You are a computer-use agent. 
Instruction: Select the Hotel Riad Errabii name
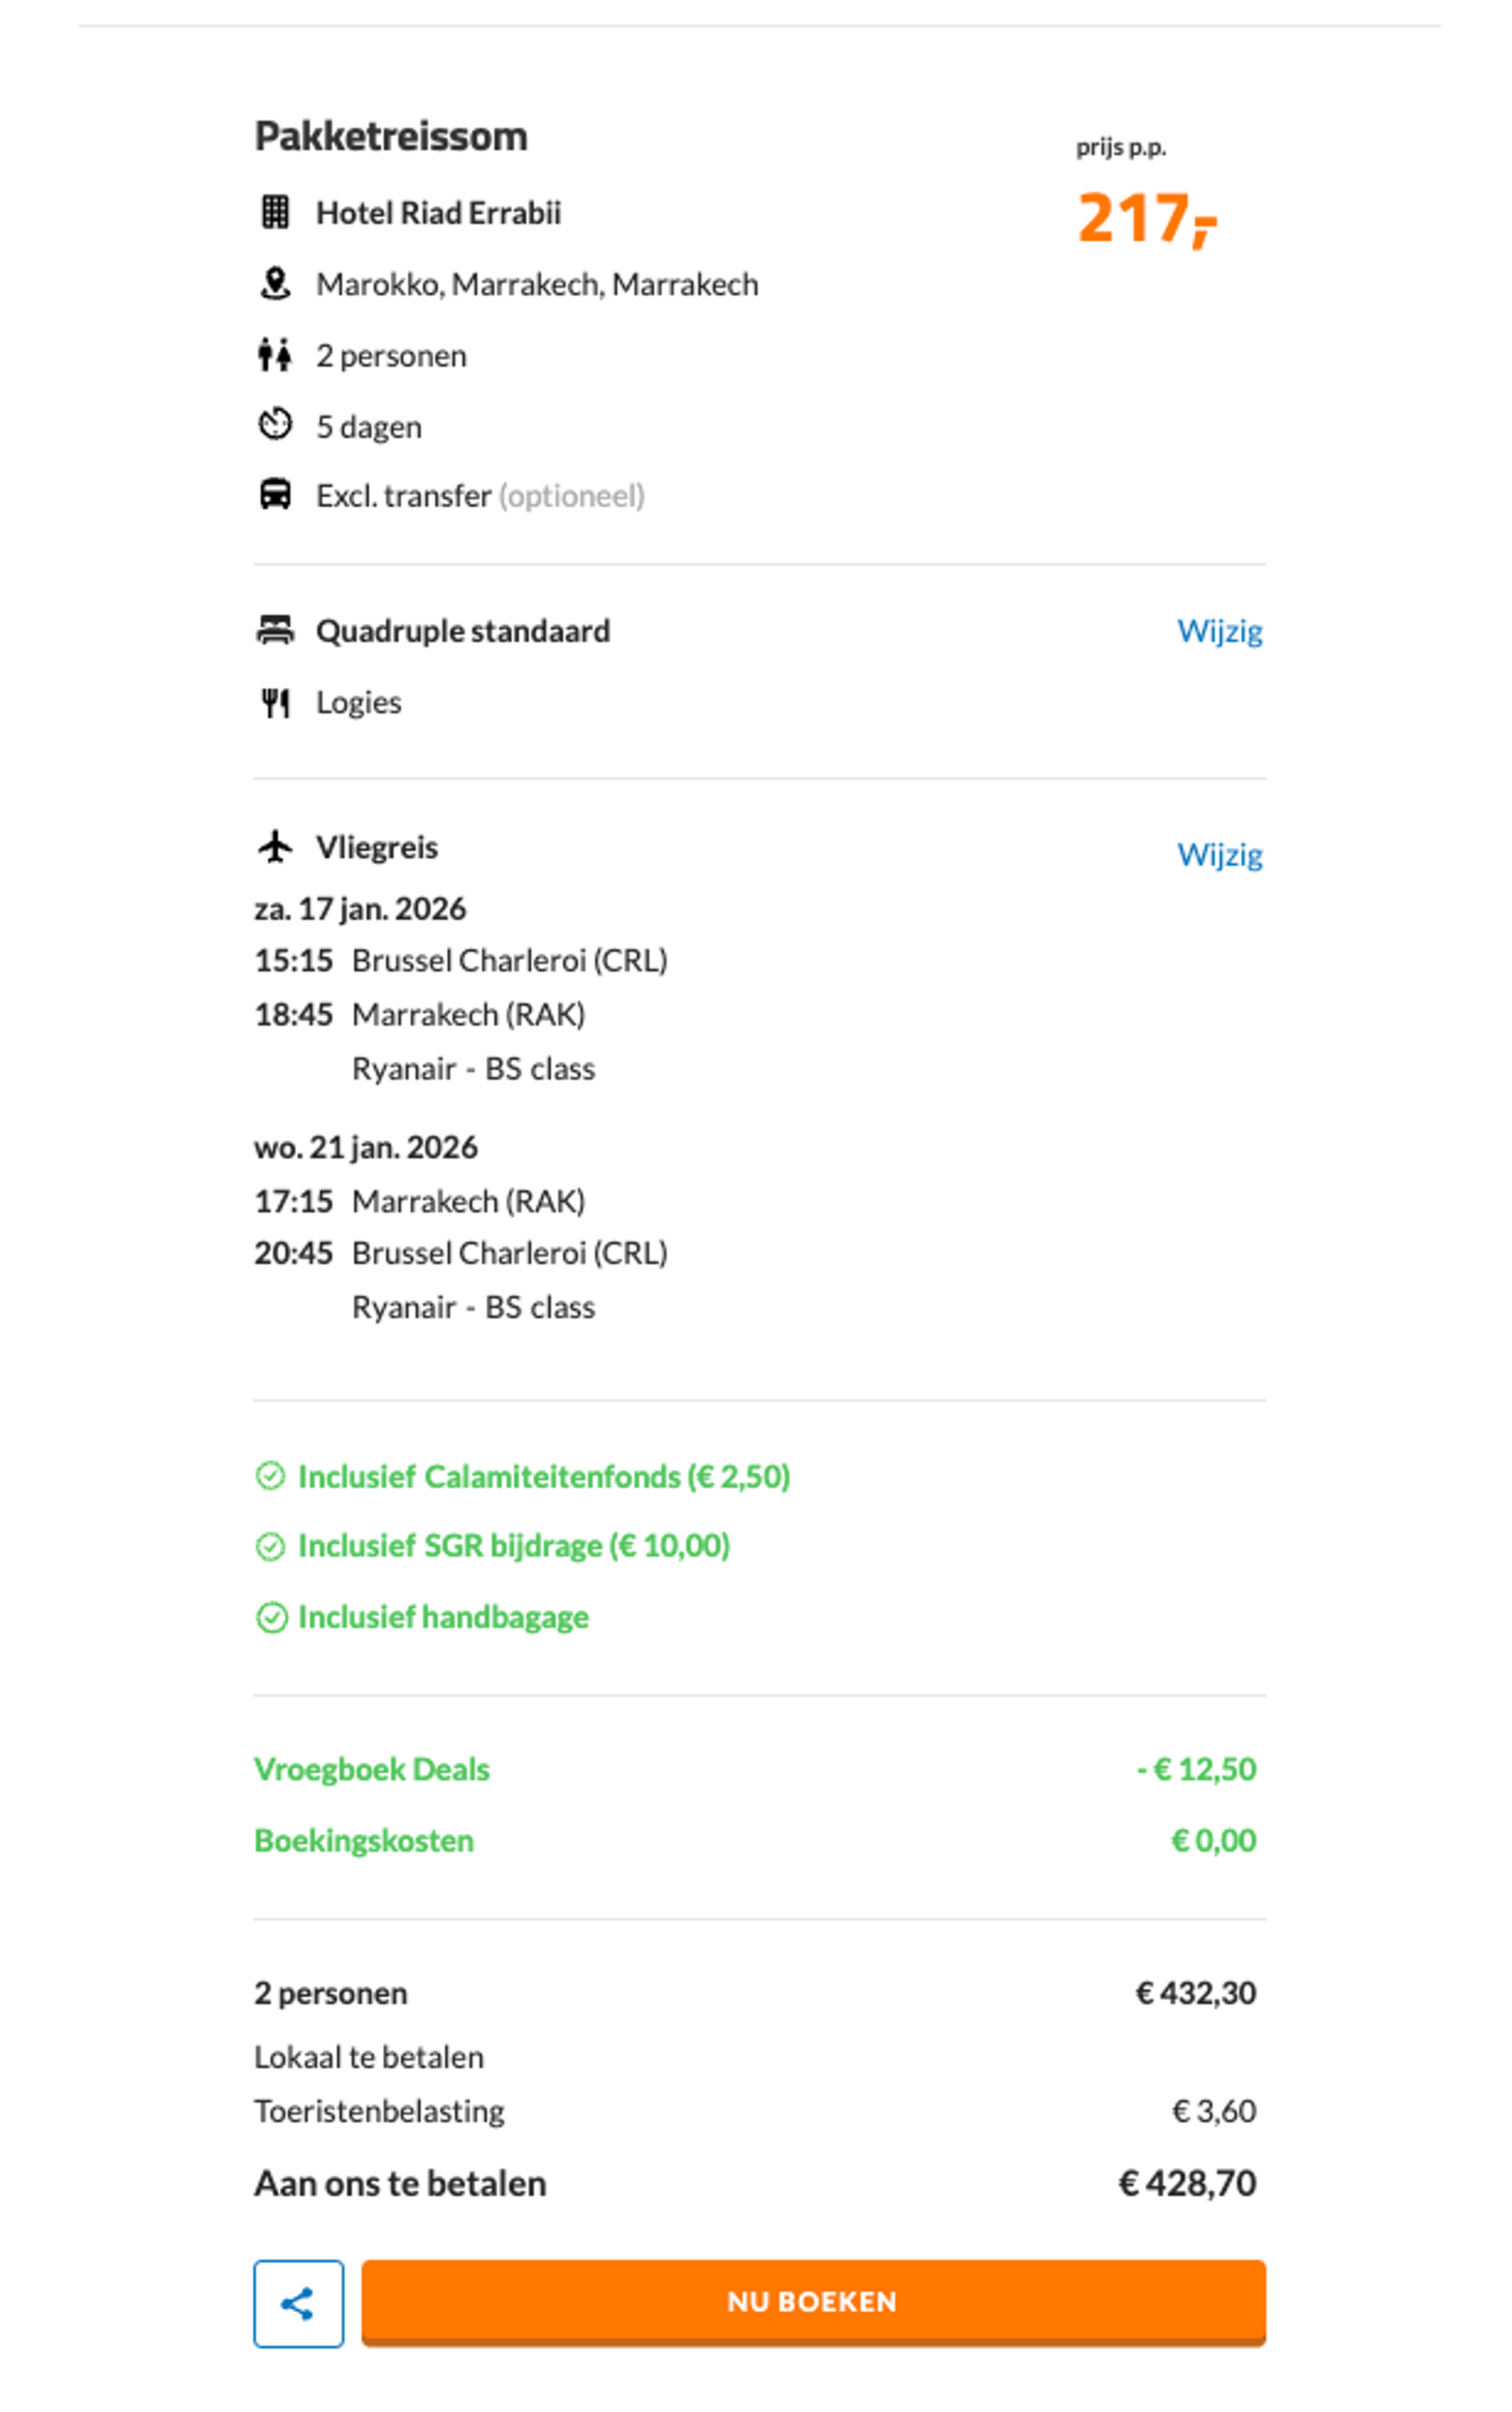438,213
